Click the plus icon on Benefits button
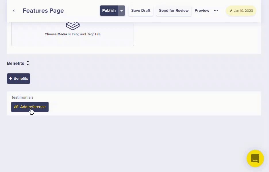 (x=11, y=79)
